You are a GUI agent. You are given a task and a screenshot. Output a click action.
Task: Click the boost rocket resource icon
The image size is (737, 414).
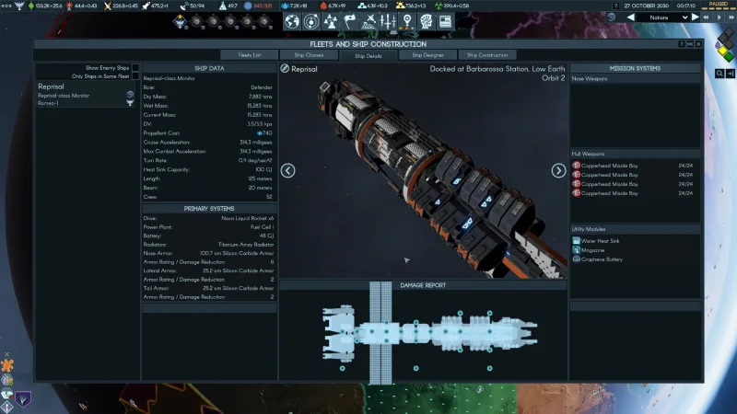pos(146,6)
